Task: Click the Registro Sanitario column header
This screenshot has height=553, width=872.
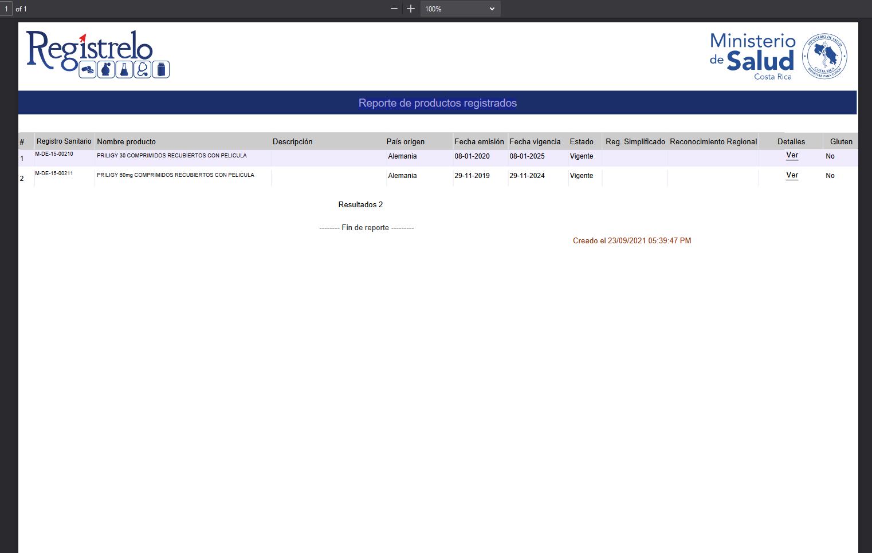Action: pos(64,141)
